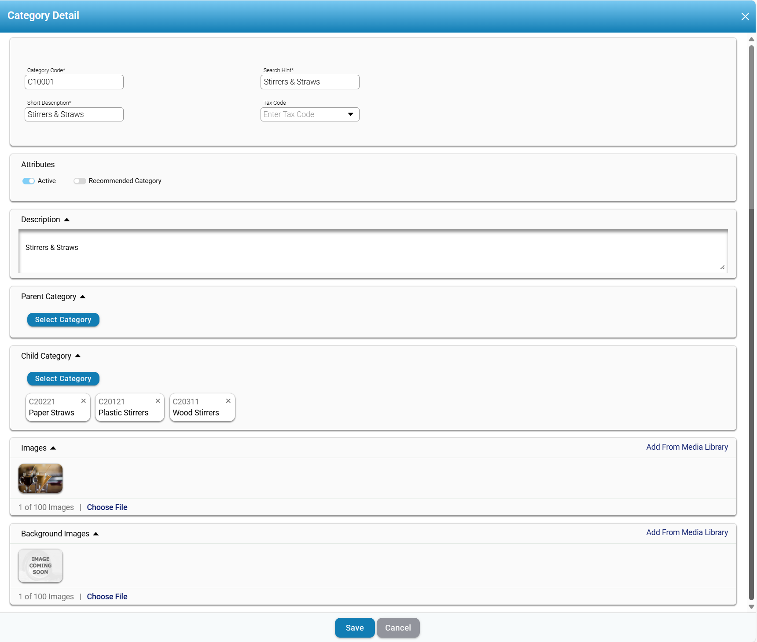Toggle the Active attribute switch
The image size is (757, 642).
(x=29, y=181)
